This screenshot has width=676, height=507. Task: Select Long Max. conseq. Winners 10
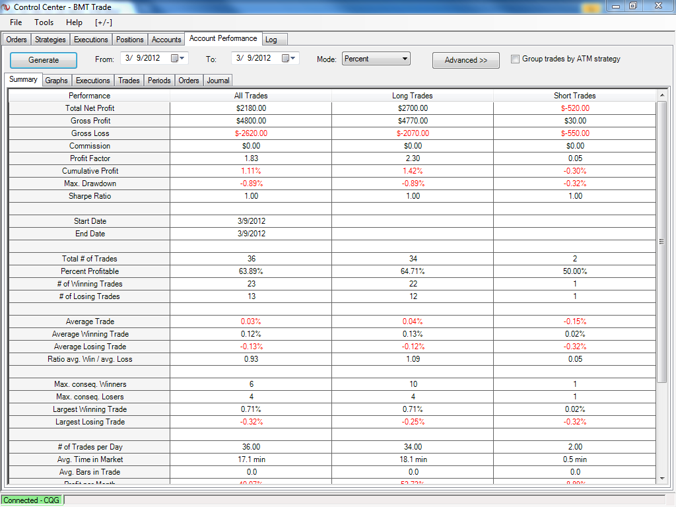[x=413, y=384]
